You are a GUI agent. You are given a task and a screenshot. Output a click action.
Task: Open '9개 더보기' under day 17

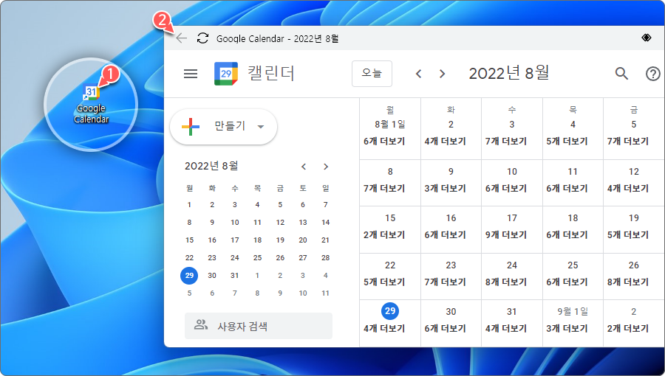(x=506, y=234)
